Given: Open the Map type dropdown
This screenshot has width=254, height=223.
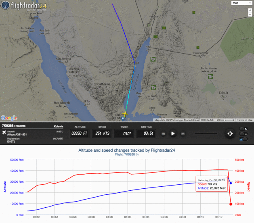Looking at the screenshot, I should 241,3.
